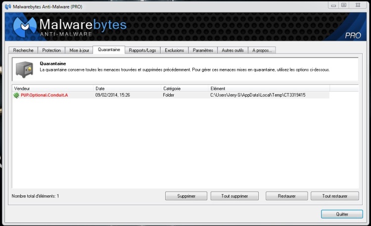Sort by the Vendeur column header
The image size is (371, 226).
point(53,88)
